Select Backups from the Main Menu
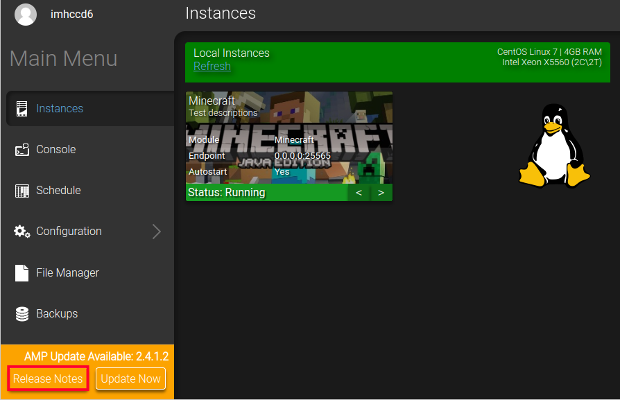The height and width of the screenshot is (400, 620). coord(57,313)
